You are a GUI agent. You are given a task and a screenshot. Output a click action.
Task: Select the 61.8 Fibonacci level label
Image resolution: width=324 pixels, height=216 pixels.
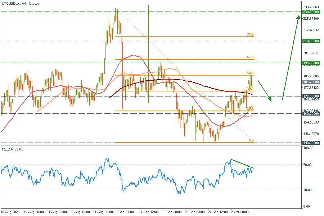[x=250, y=57]
